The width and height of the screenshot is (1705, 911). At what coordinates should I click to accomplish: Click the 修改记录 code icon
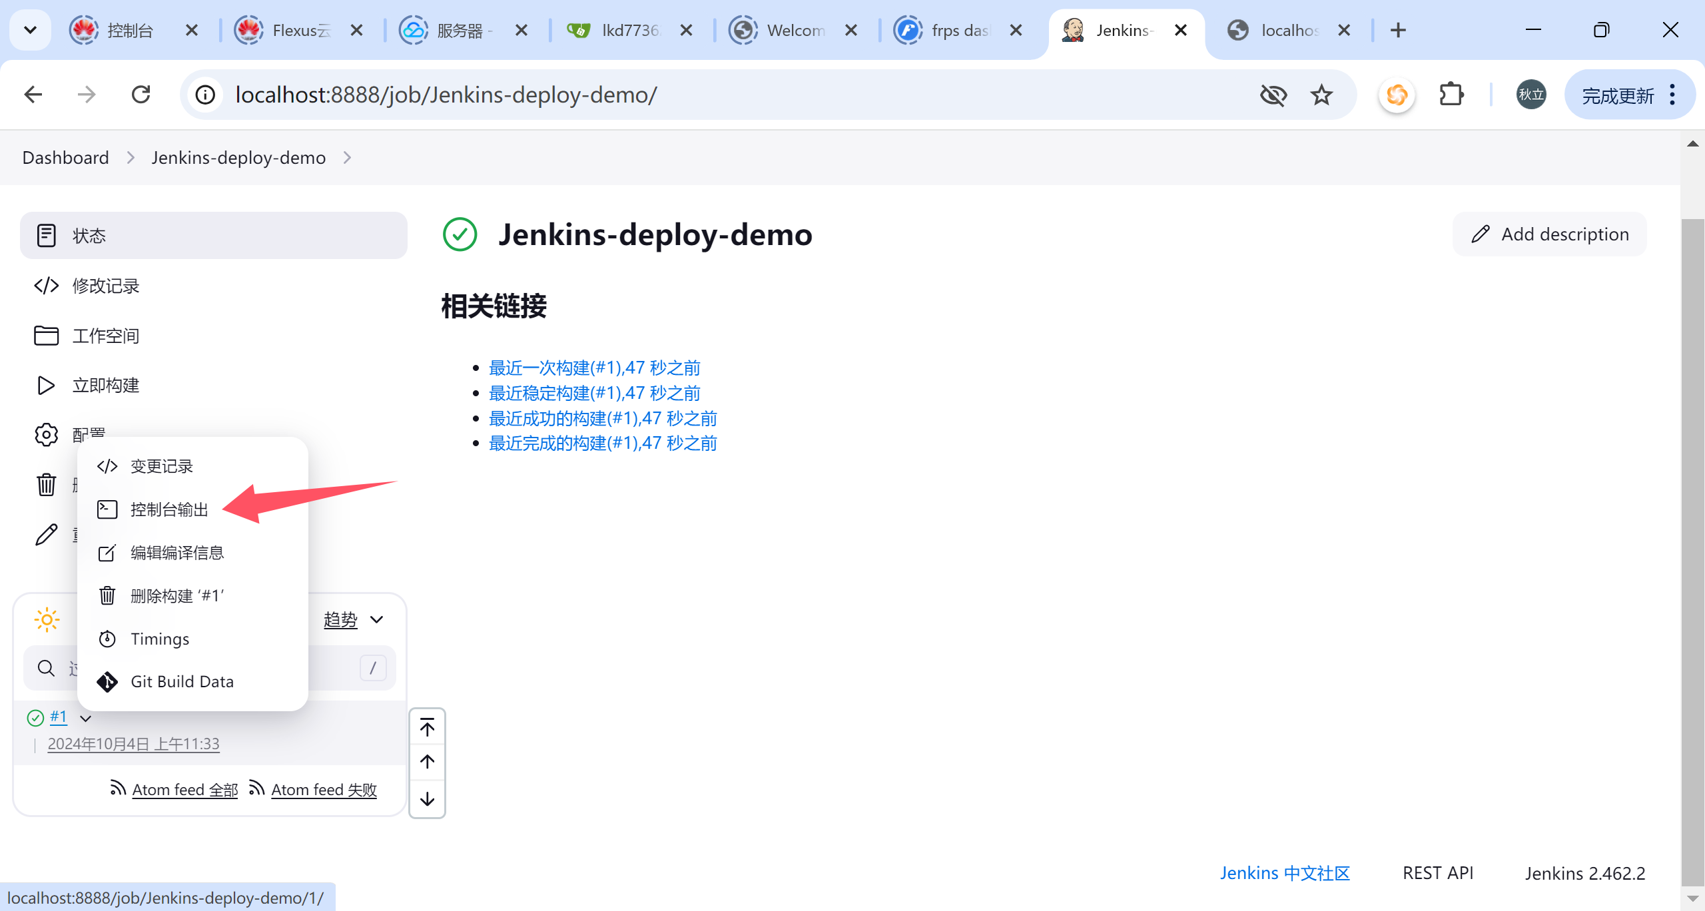coord(45,286)
